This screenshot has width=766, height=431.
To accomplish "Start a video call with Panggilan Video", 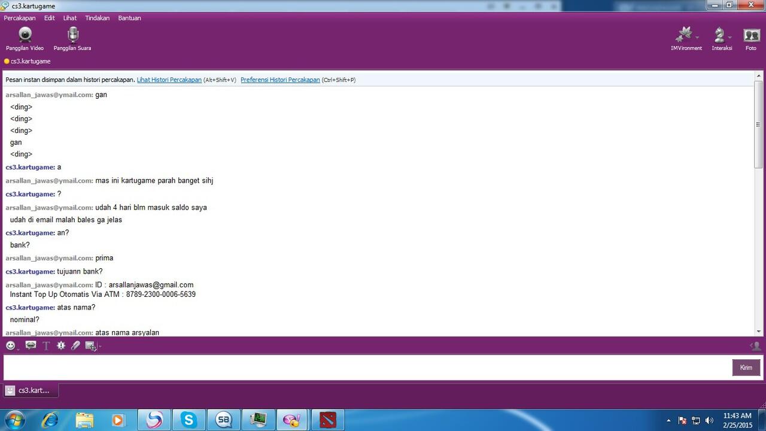I will tap(25, 39).
